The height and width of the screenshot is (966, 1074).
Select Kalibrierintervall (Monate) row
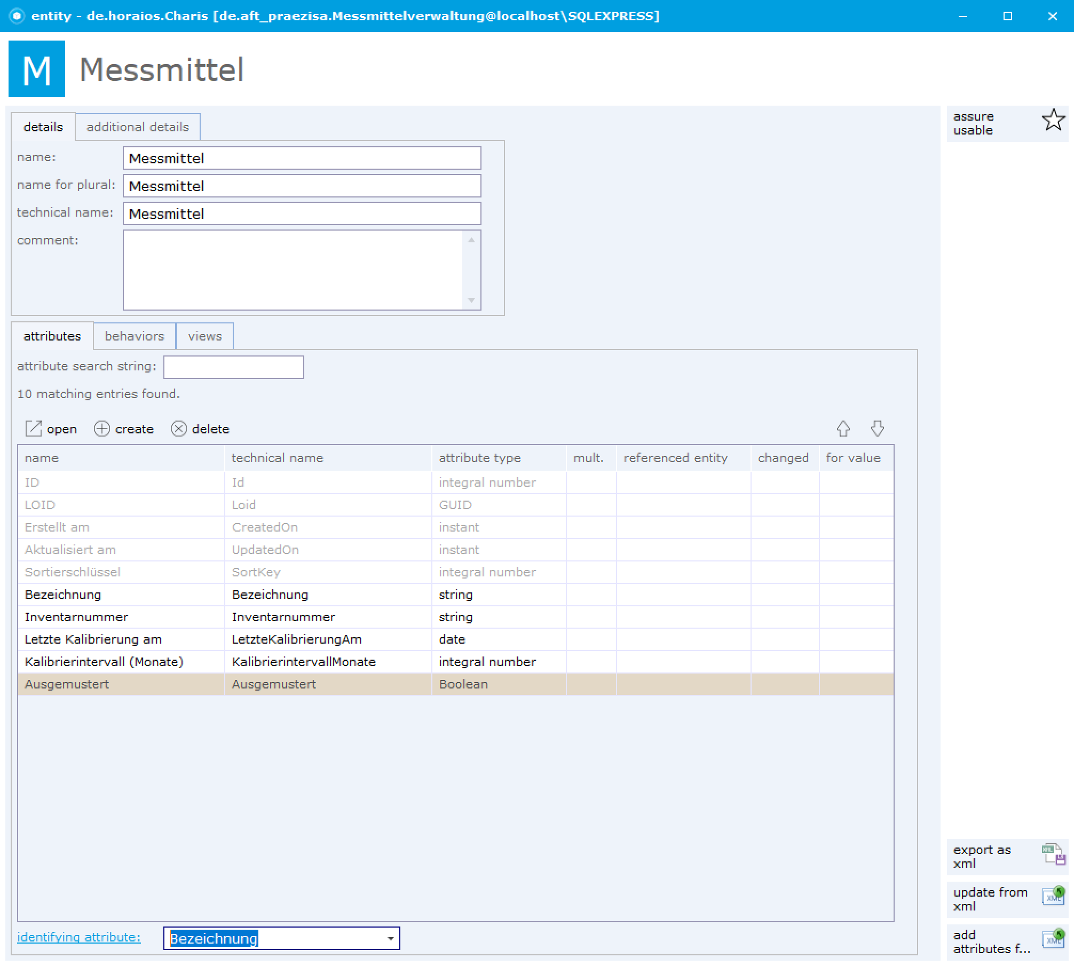[456, 662]
